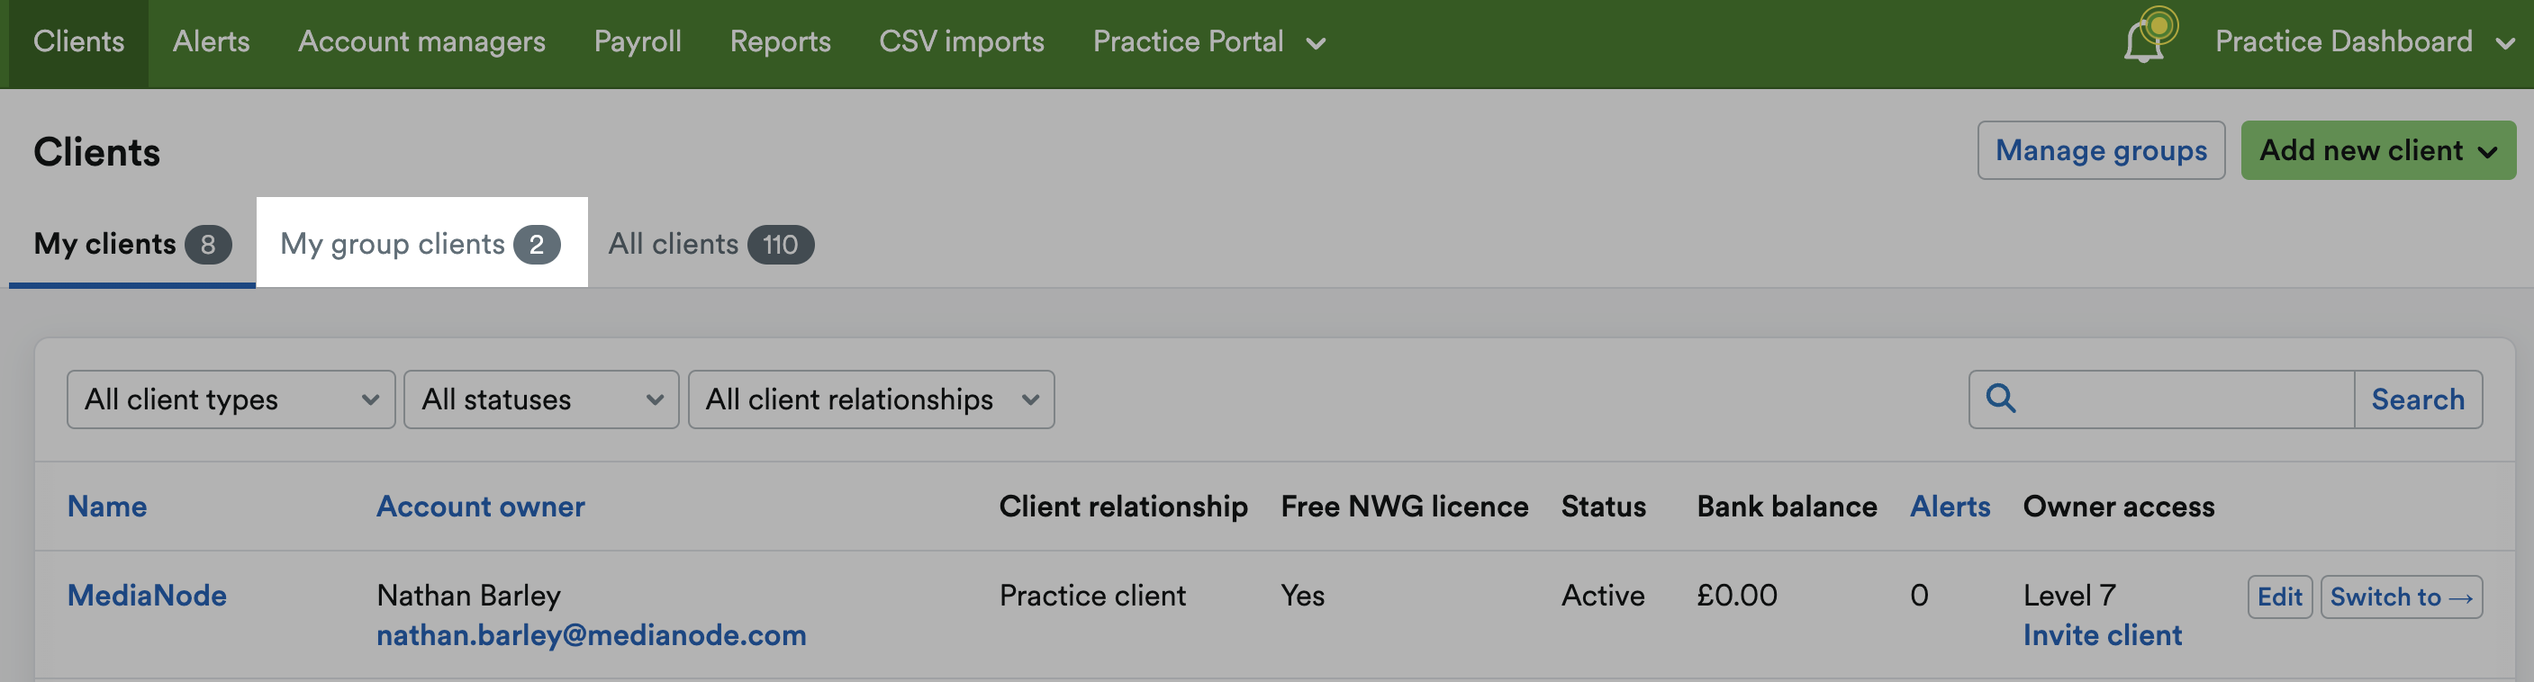Open the Clients navigation item
2534x682 pixels.
point(78,41)
